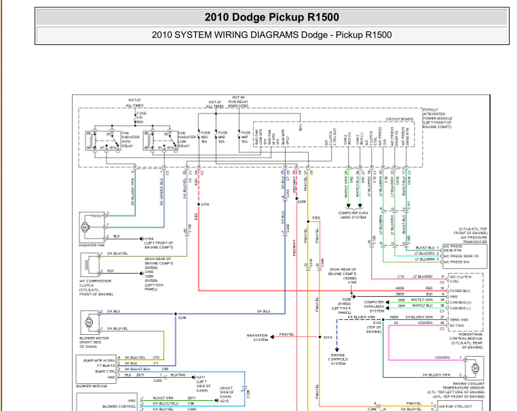Click the "ENGINE CONTROLS SYSTEM" label
Screen dimensions: 517x411
[338, 359]
